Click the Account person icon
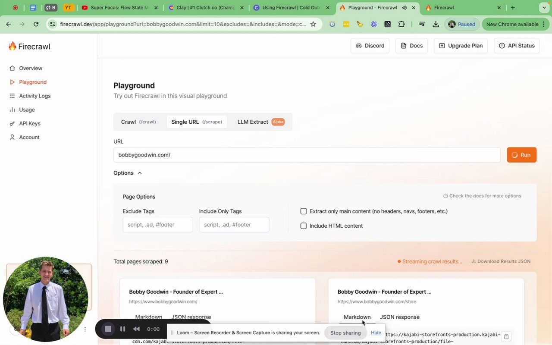 point(12,137)
